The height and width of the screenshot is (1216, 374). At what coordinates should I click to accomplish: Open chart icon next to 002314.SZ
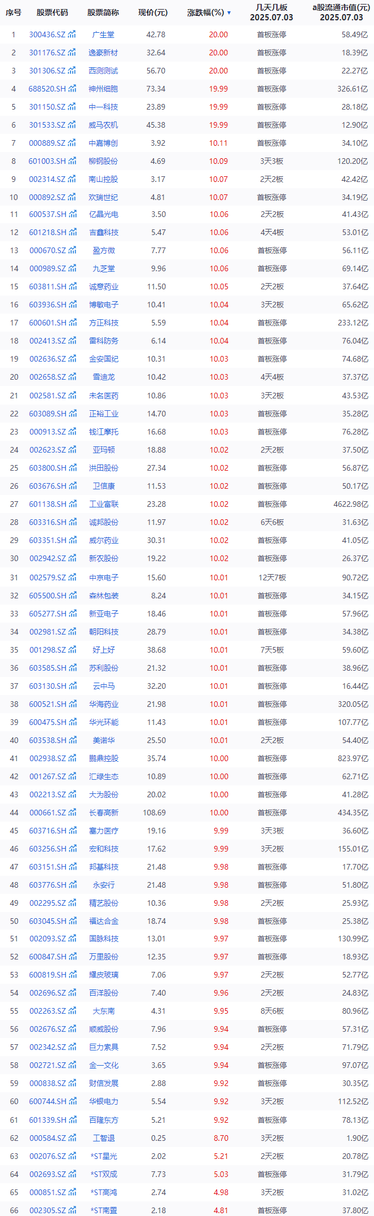72,179
